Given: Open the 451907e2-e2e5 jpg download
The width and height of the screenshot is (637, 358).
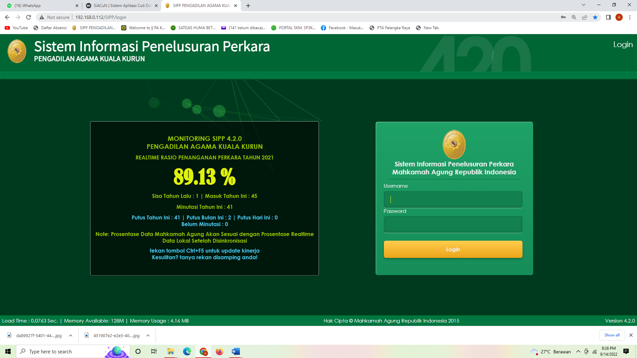Looking at the screenshot, I should point(112,335).
